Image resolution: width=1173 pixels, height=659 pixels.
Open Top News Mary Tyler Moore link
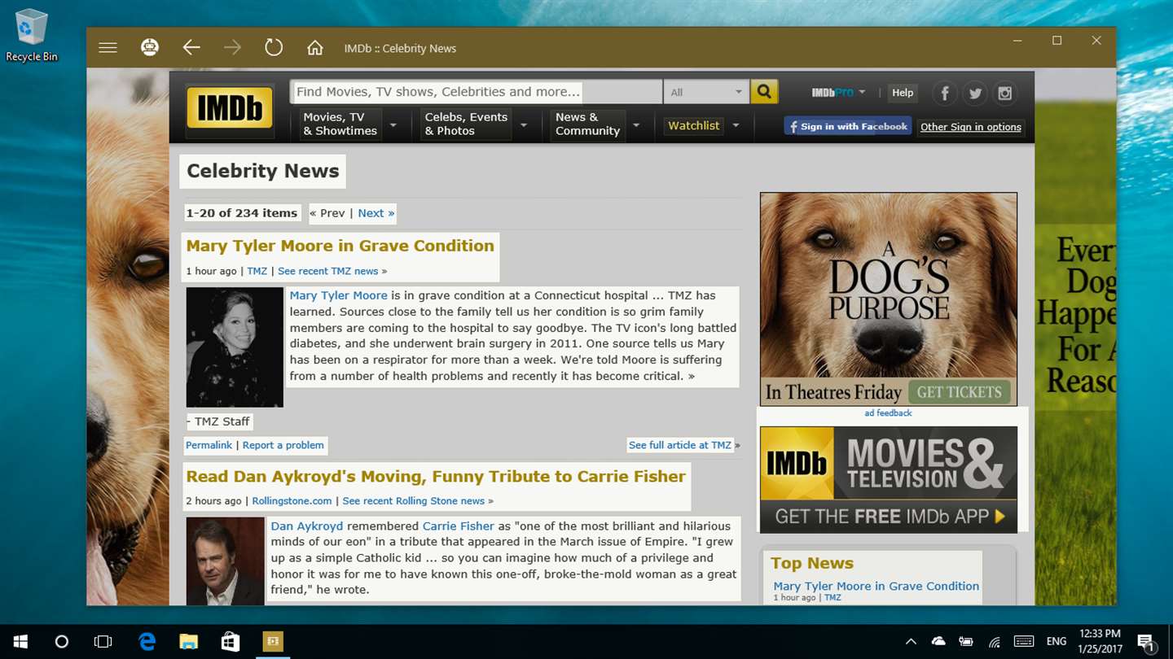coord(876,586)
